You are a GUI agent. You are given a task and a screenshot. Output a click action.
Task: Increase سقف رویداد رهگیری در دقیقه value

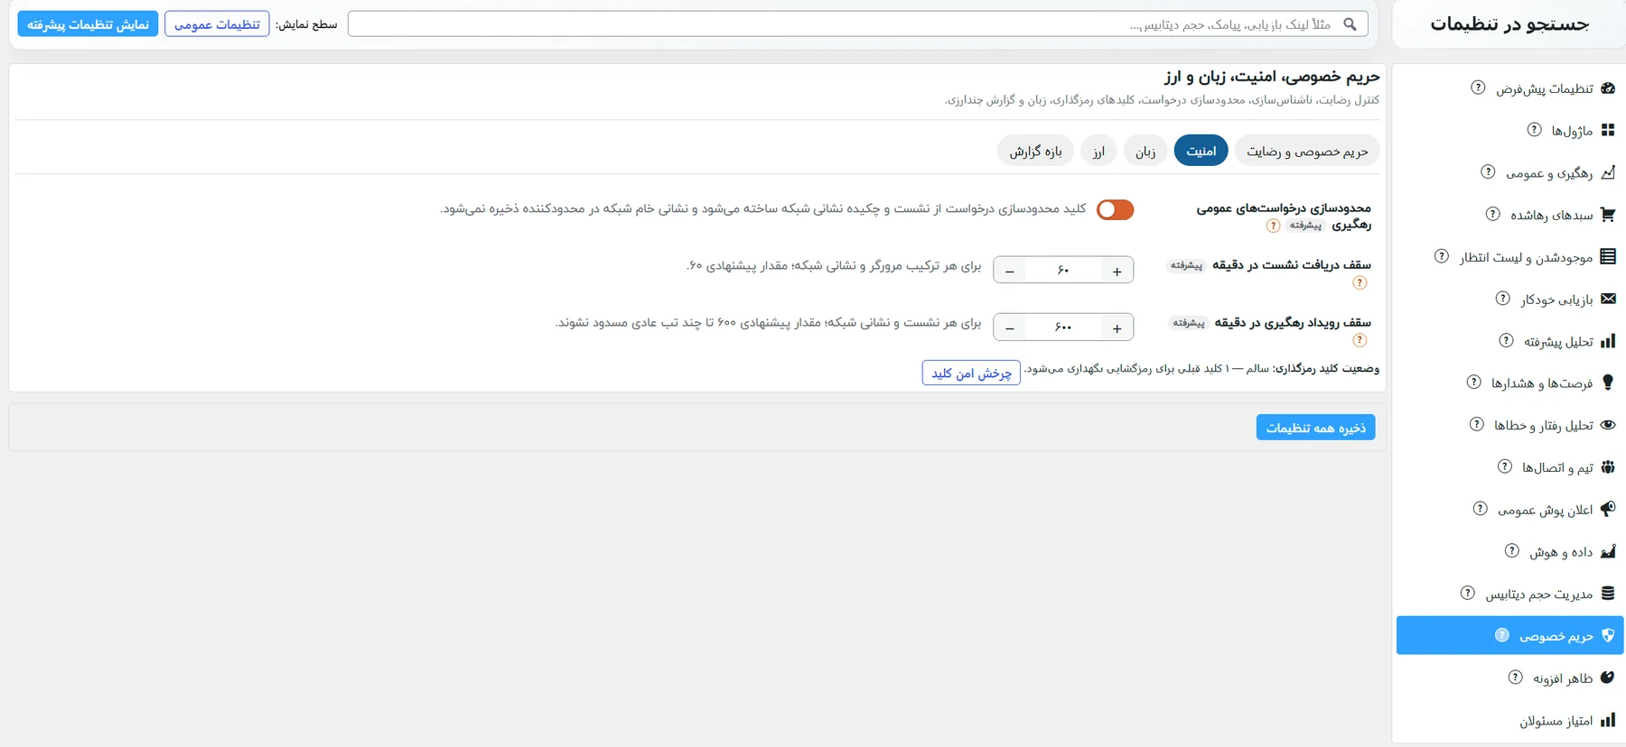click(x=1117, y=327)
